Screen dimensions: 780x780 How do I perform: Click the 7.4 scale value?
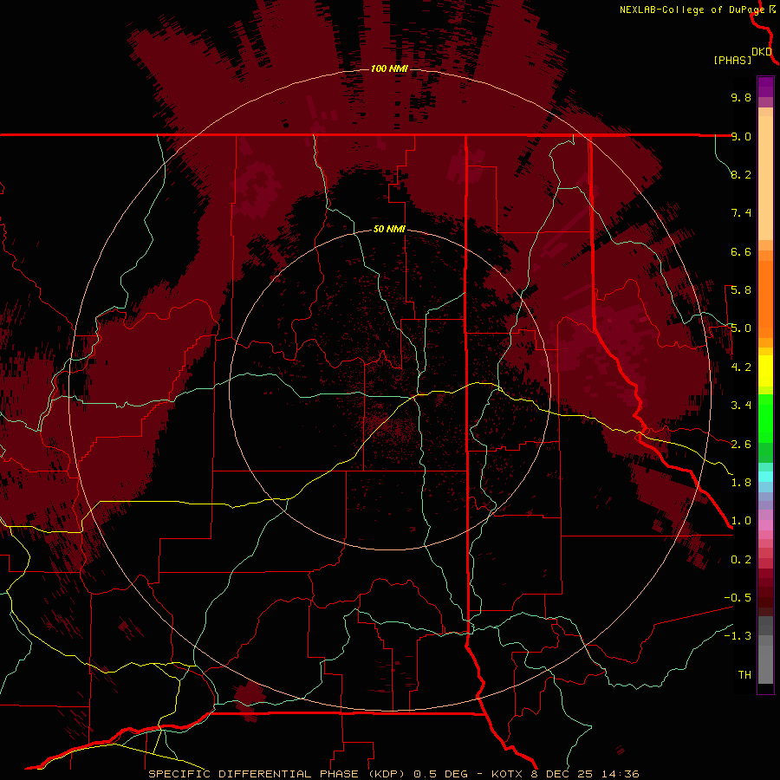pyautogui.click(x=741, y=213)
